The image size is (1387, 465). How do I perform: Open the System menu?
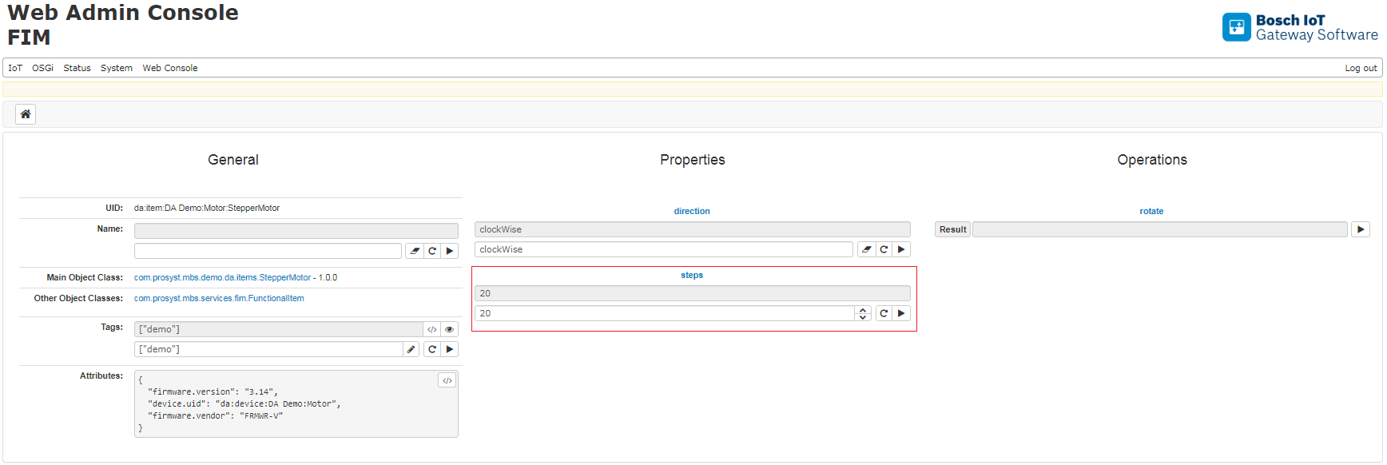tap(116, 68)
